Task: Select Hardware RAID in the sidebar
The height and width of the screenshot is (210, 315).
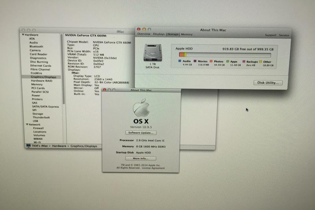Action: pos(42,81)
